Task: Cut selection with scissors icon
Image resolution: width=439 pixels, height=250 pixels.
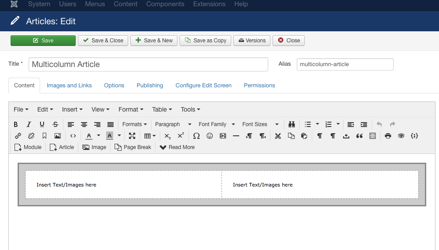Action: point(278,136)
